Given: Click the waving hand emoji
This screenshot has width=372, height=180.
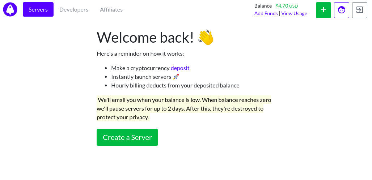Looking at the screenshot, I should (206, 38).
